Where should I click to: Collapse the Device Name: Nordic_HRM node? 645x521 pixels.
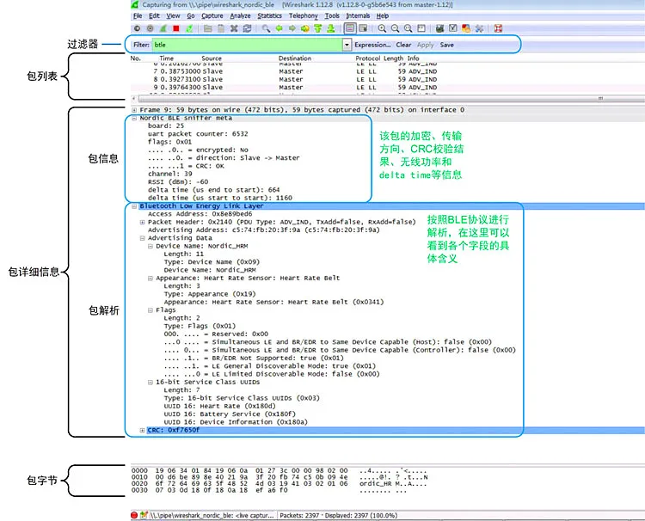[x=150, y=246]
